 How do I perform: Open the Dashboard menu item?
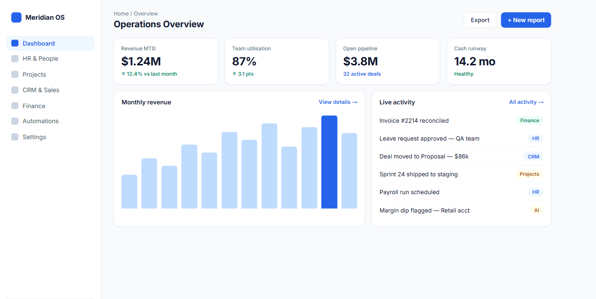point(51,43)
